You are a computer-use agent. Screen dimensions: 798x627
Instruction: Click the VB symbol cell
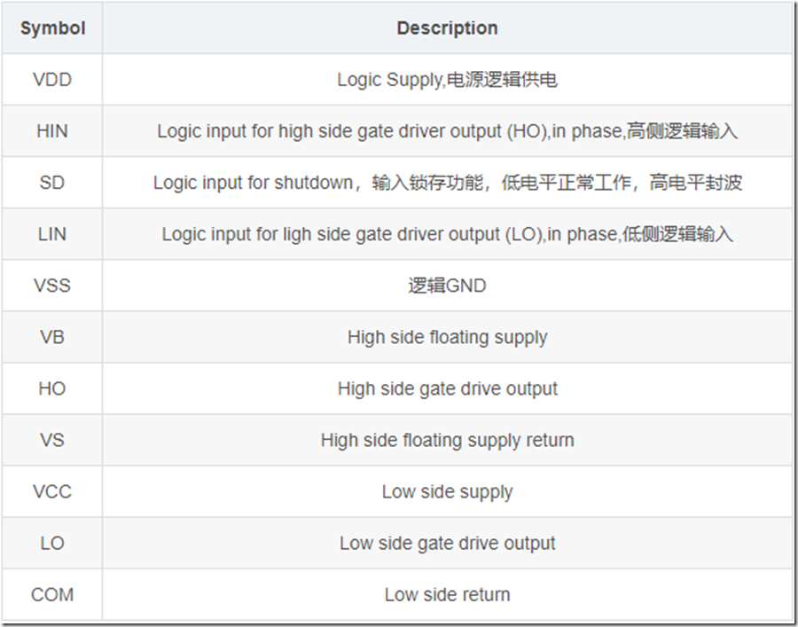52,337
